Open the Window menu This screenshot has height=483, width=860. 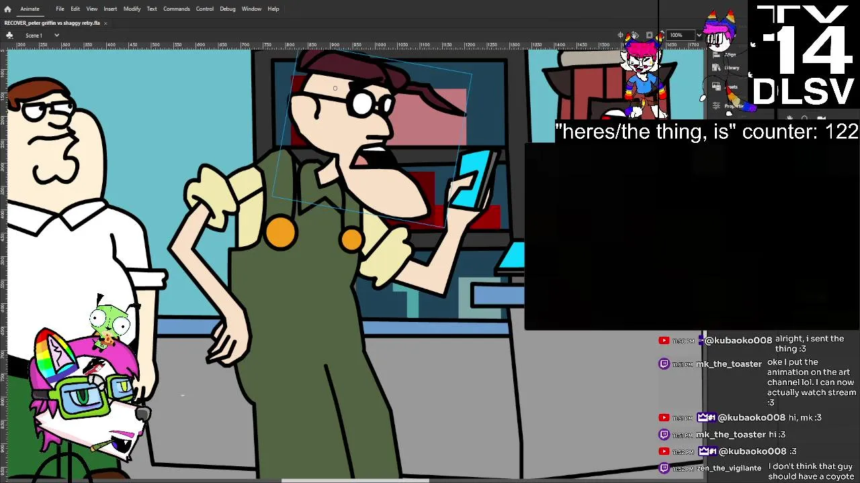coord(251,9)
